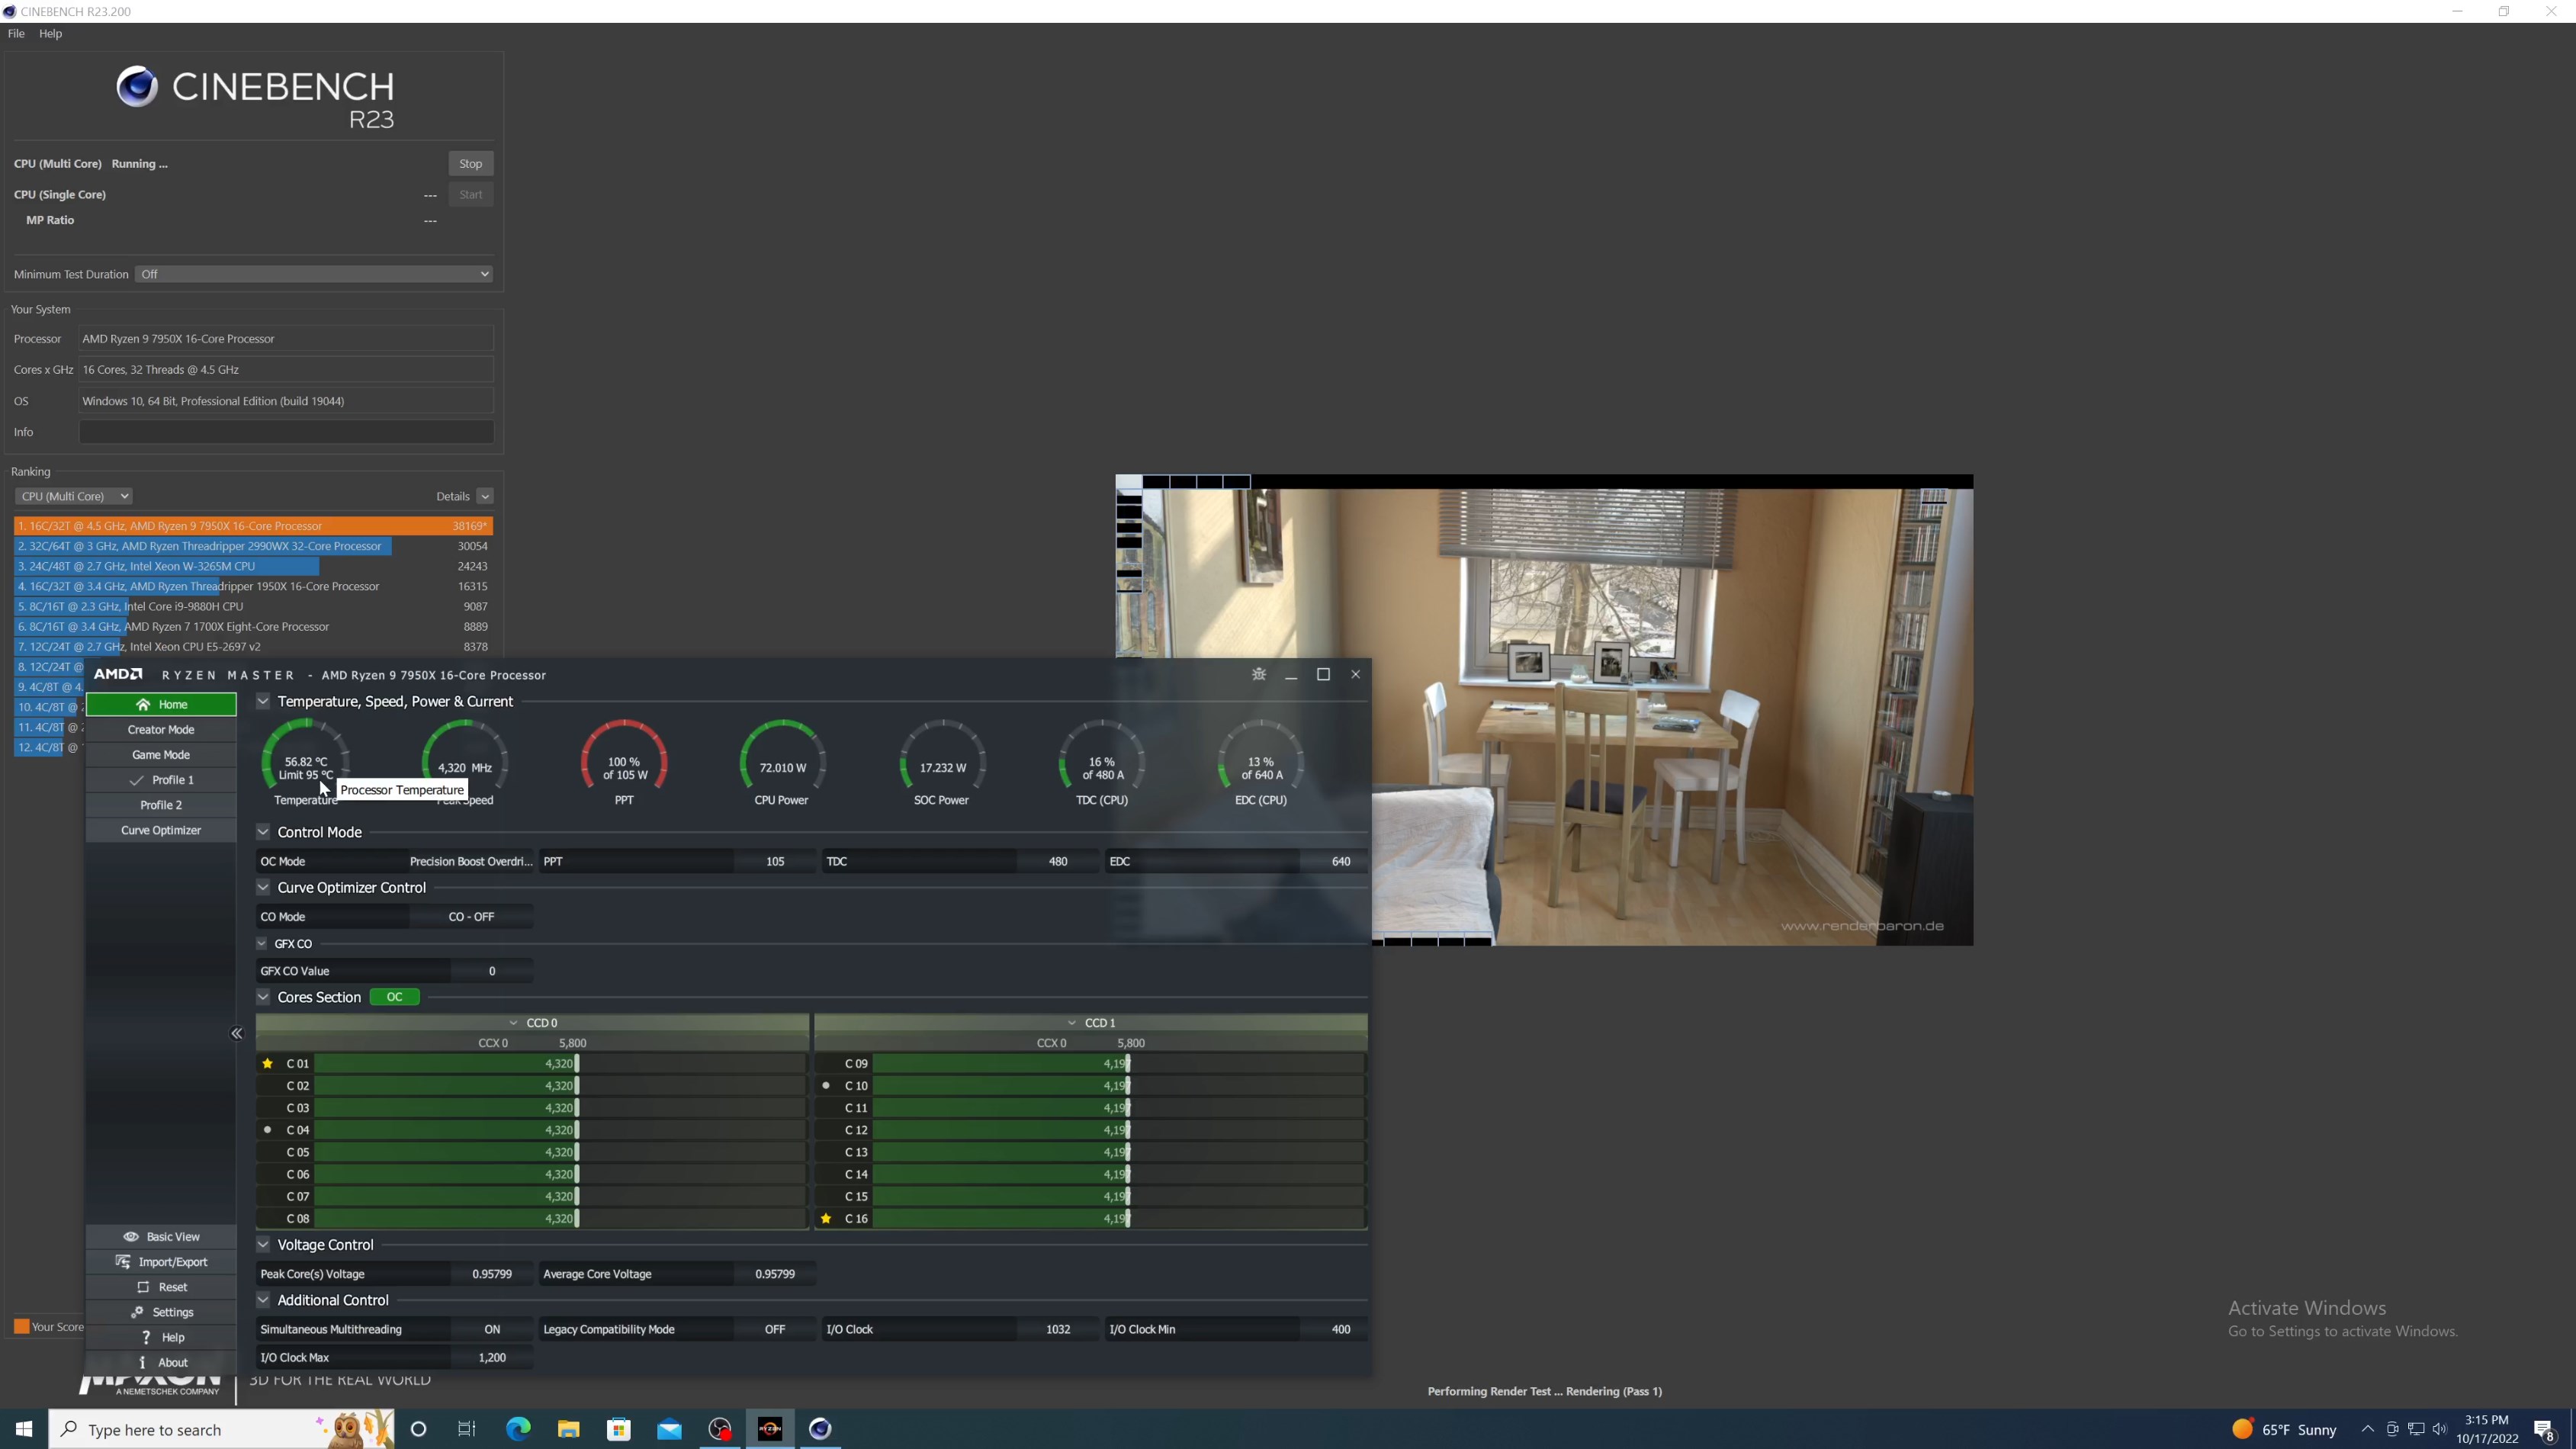This screenshot has width=2576, height=1449.
Task: Switch to Profile 2
Action: tap(161, 804)
